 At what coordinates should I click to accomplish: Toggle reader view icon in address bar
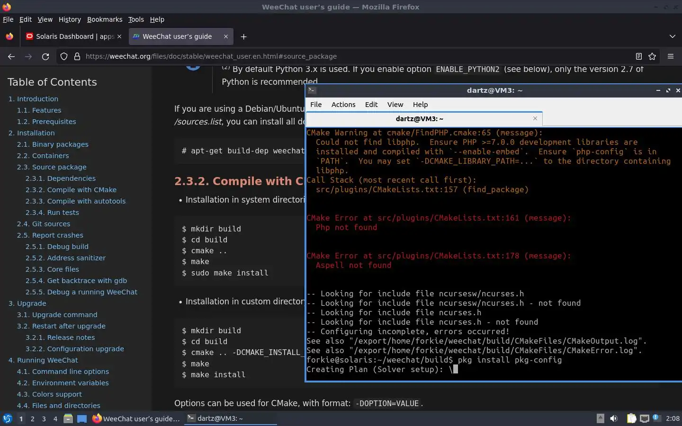(638, 56)
